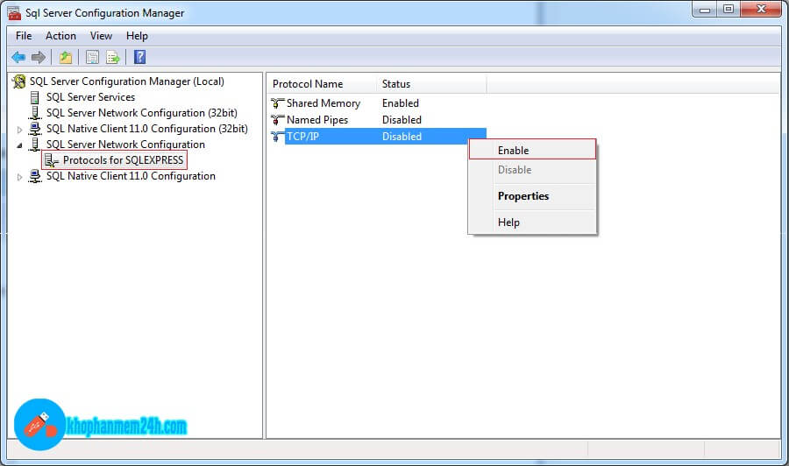Select Protocols for SQLEXPRESS tree item
Viewport: 789px width, 466px height.
[123, 161]
